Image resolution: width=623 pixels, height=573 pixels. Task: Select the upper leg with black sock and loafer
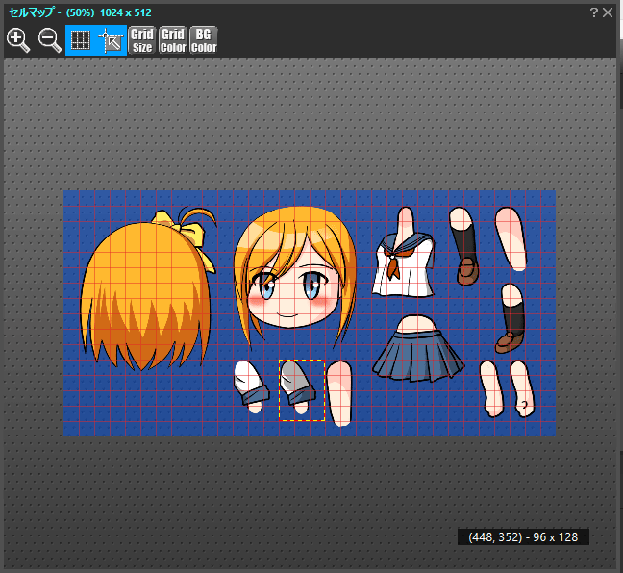tap(465, 246)
